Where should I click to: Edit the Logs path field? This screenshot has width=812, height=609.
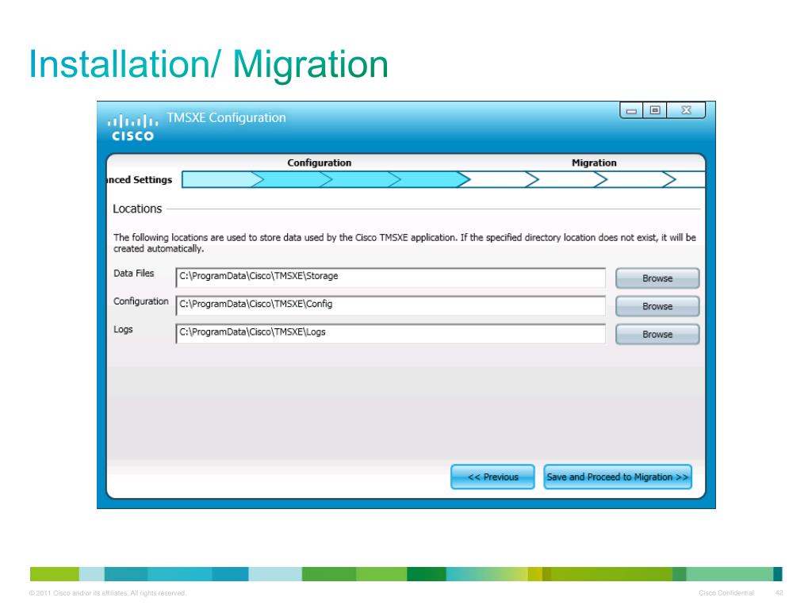click(x=390, y=334)
